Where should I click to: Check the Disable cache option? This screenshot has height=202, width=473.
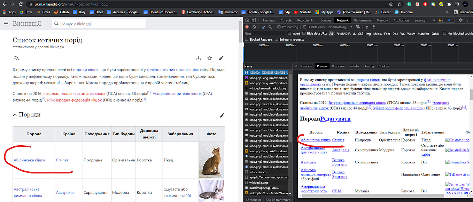[x=305, y=27]
